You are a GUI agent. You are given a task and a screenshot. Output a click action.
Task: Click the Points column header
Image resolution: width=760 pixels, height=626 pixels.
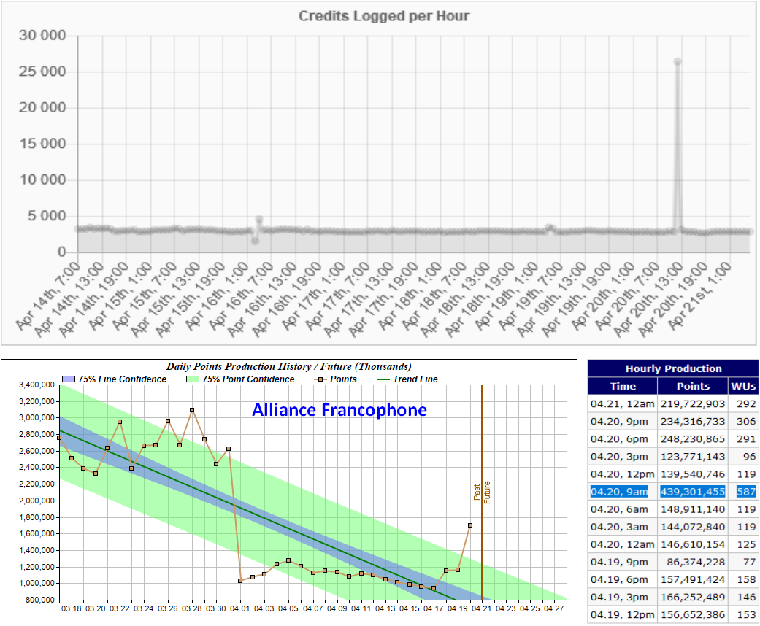click(x=693, y=386)
